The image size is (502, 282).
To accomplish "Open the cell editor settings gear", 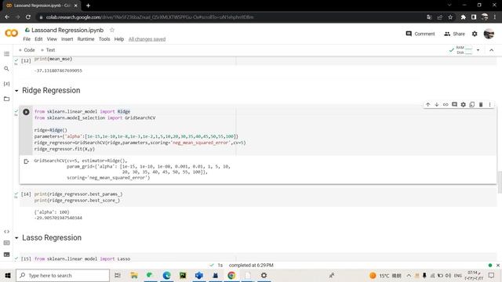I will click(x=464, y=104).
